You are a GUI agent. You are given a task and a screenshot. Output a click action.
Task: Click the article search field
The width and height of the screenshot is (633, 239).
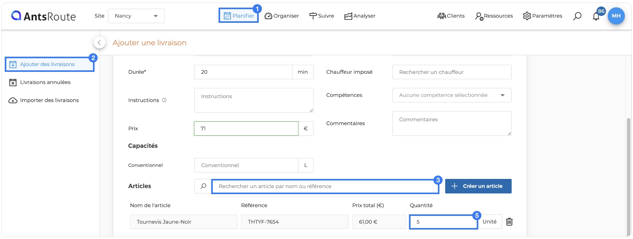tap(325, 186)
